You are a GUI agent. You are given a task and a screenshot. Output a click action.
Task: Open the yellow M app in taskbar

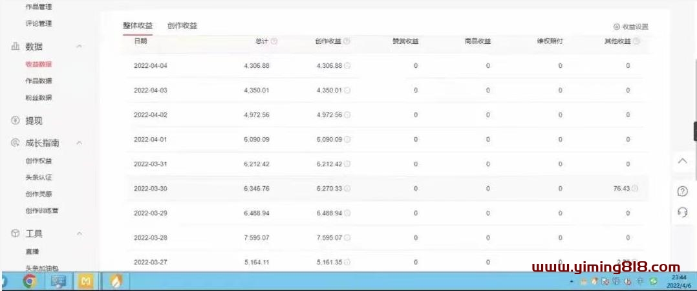[x=86, y=281]
